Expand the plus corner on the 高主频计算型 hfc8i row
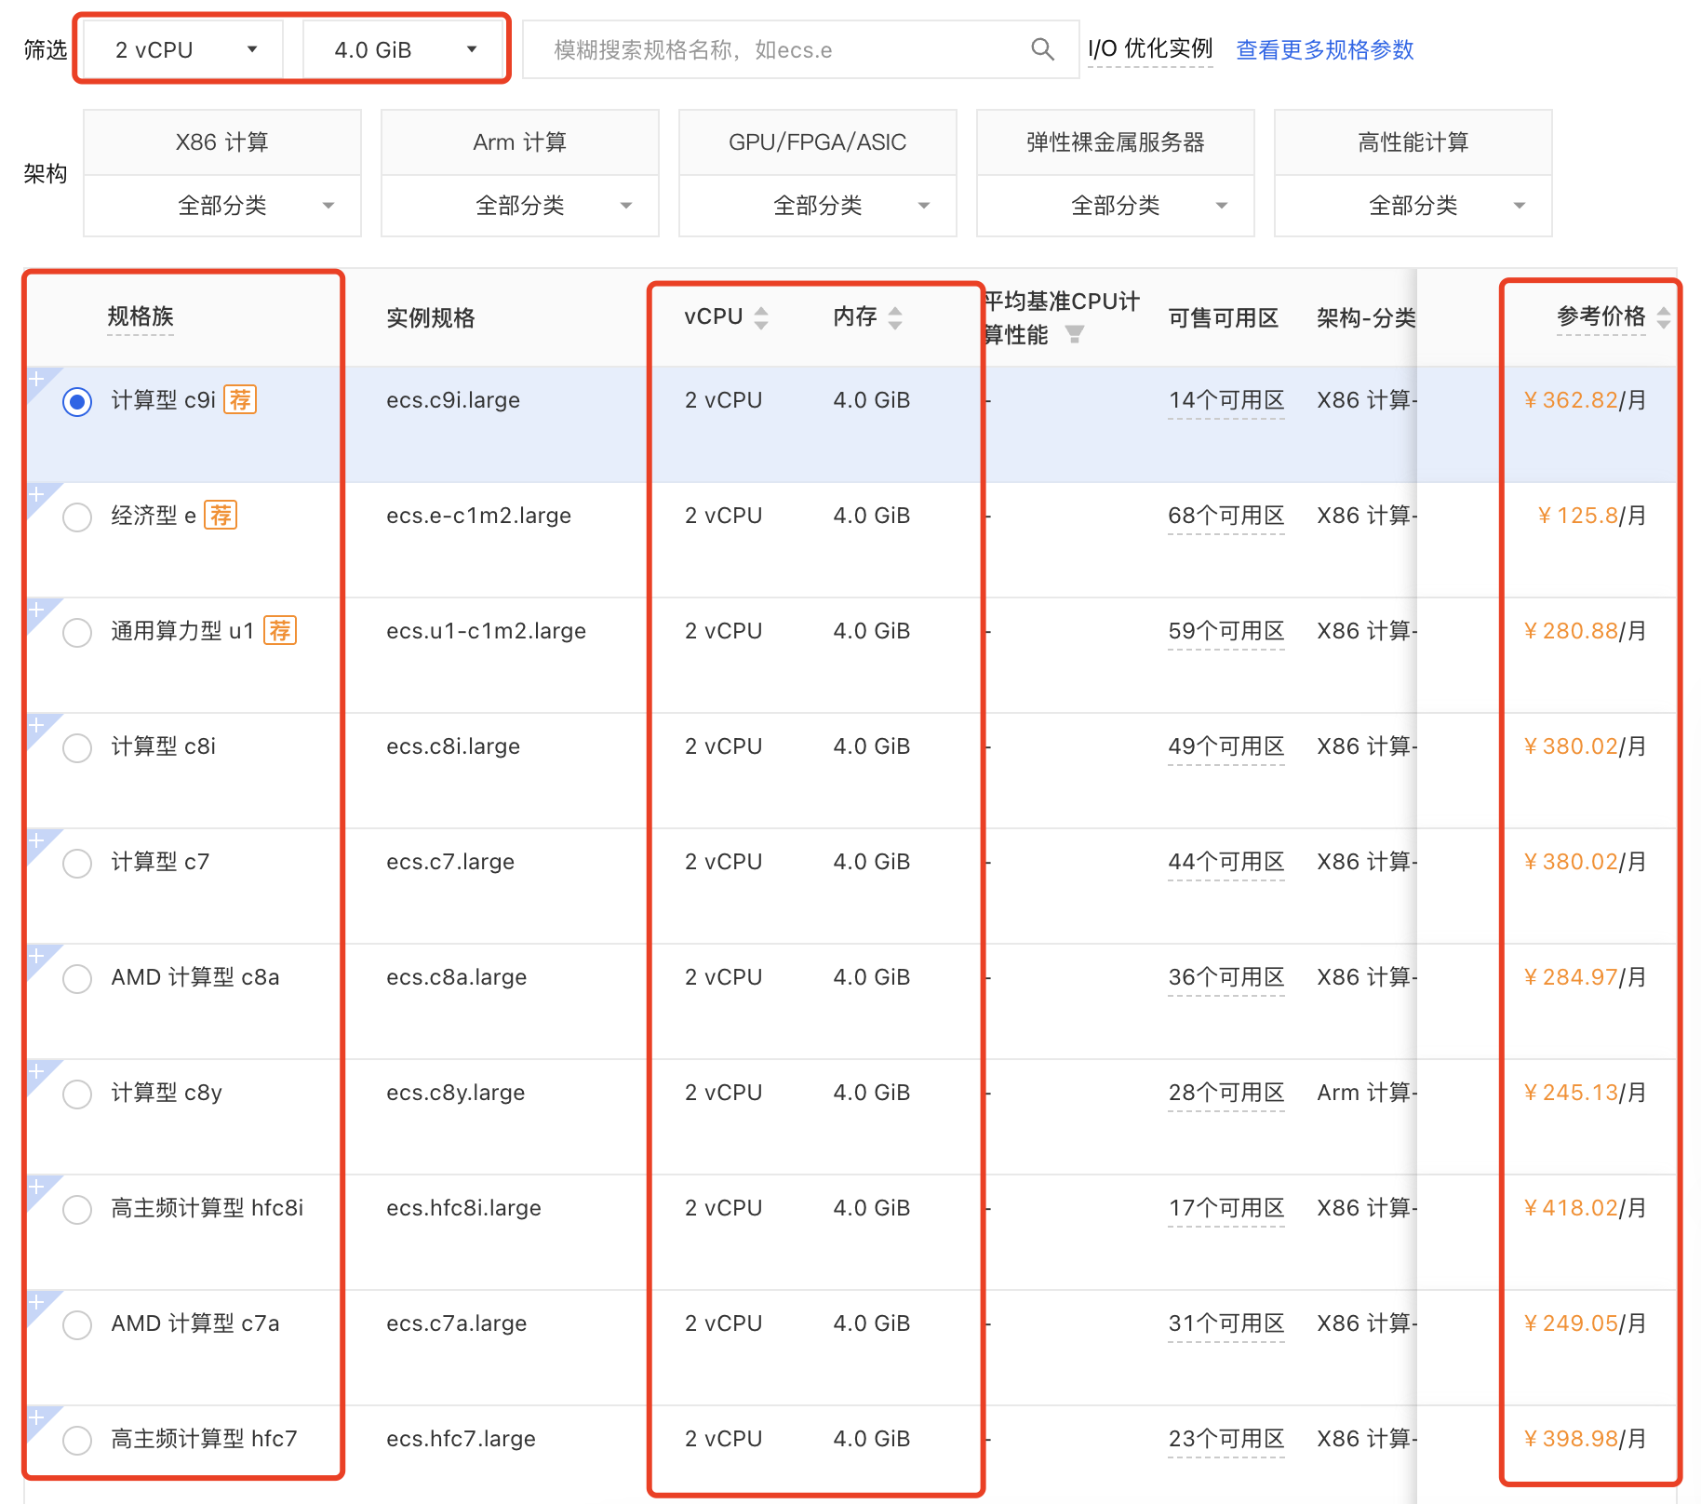The height and width of the screenshot is (1504, 1701). [38, 1187]
